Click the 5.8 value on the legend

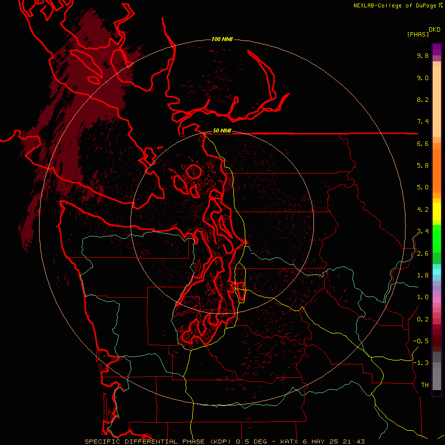coord(423,166)
